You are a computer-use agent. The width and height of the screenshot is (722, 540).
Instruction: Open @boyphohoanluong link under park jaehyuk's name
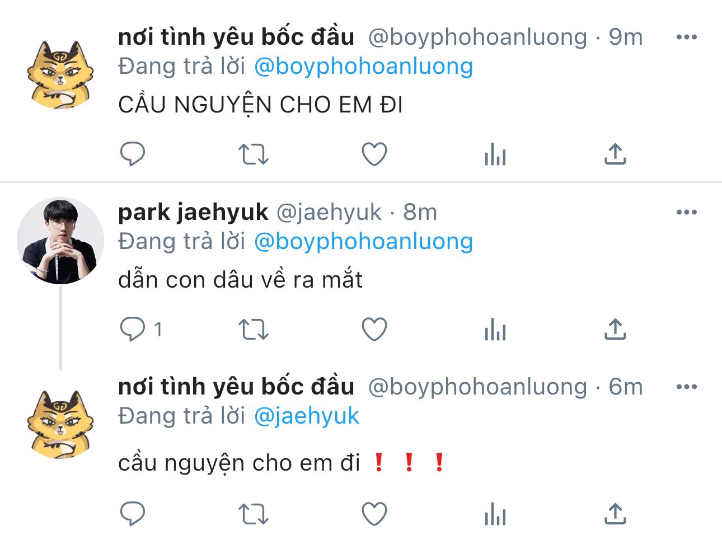coord(364,242)
